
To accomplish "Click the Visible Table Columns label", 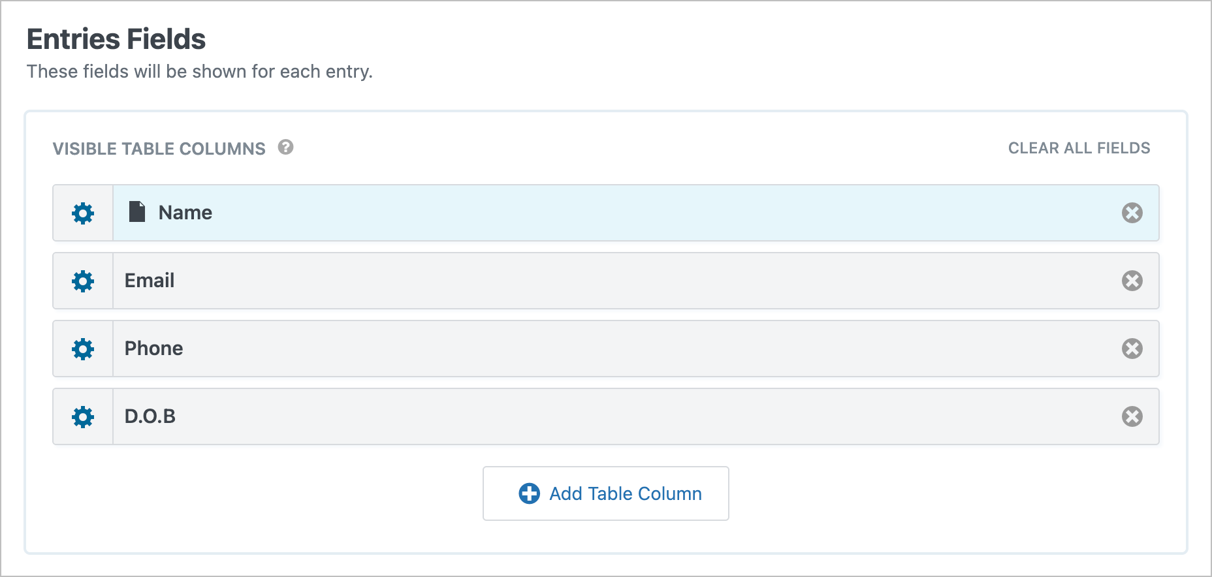I will point(159,148).
